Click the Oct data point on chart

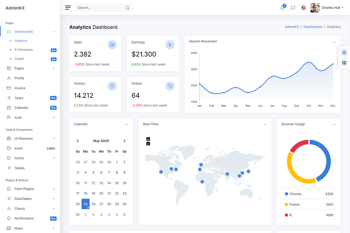click(x=309, y=62)
